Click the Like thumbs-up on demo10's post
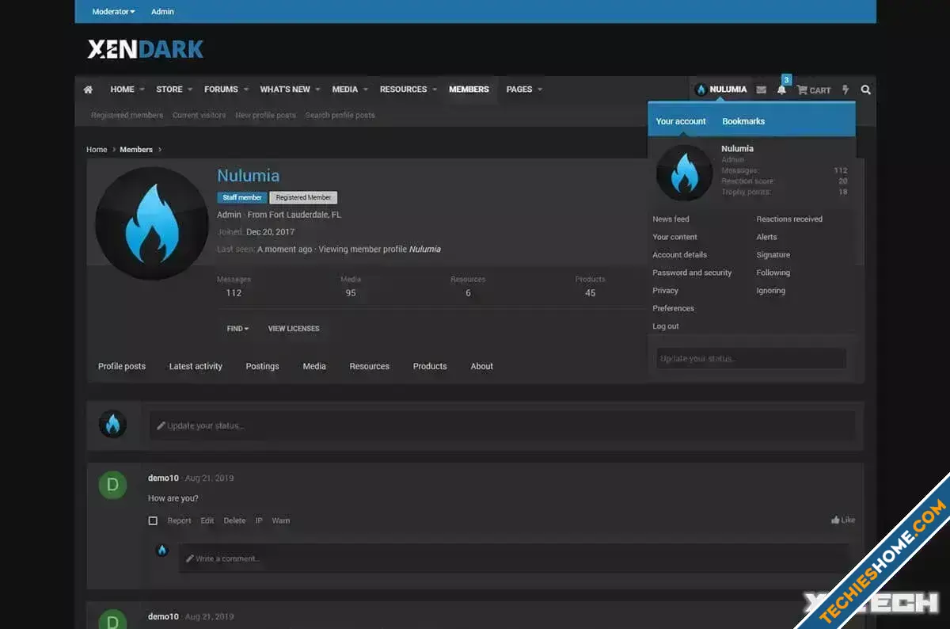This screenshot has width=950, height=629. coord(843,520)
